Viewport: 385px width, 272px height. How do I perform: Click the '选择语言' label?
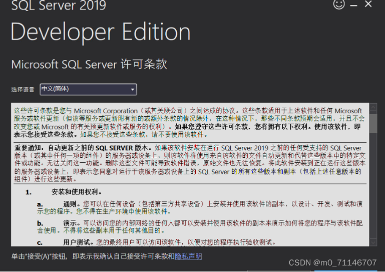click(x=23, y=90)
